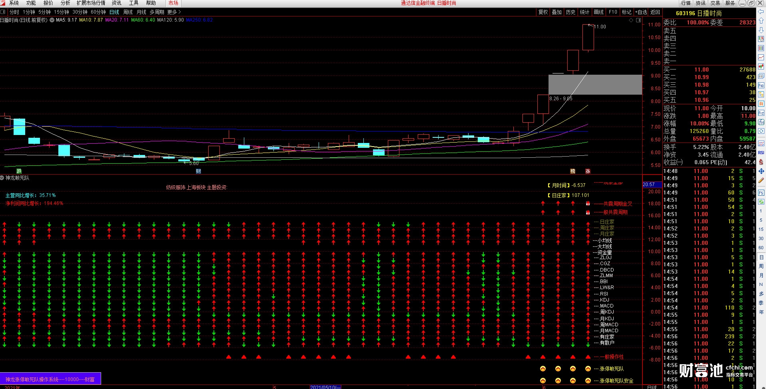The height and width of the screenshot is (389, 766).
Task: Click the F10 company info sidebar icon
Action: click(x=761, y=85)
